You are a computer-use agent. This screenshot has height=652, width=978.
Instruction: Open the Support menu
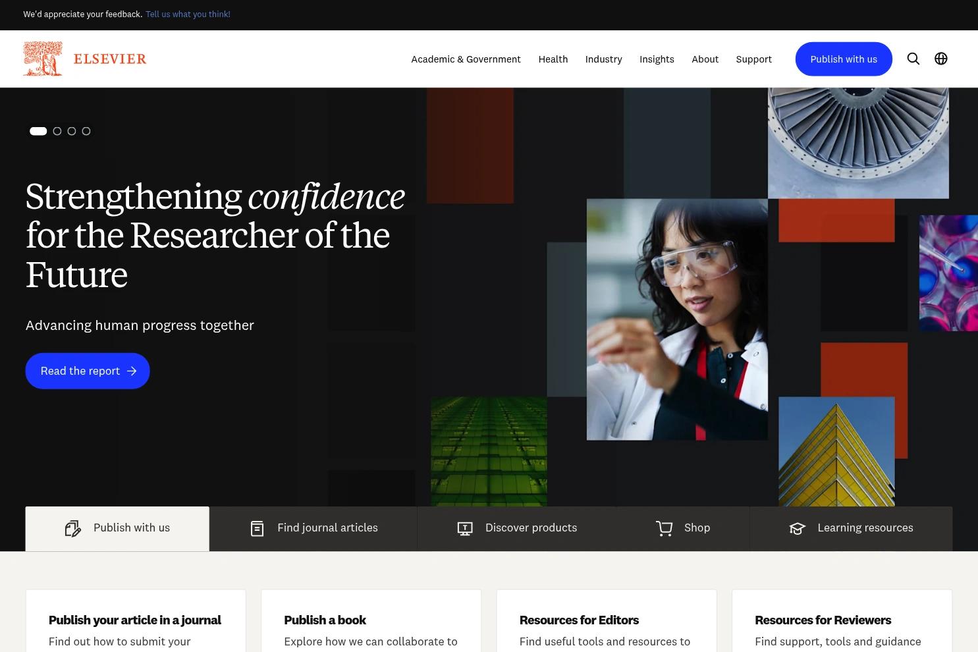pyautogui.click(x=754, y=59)
